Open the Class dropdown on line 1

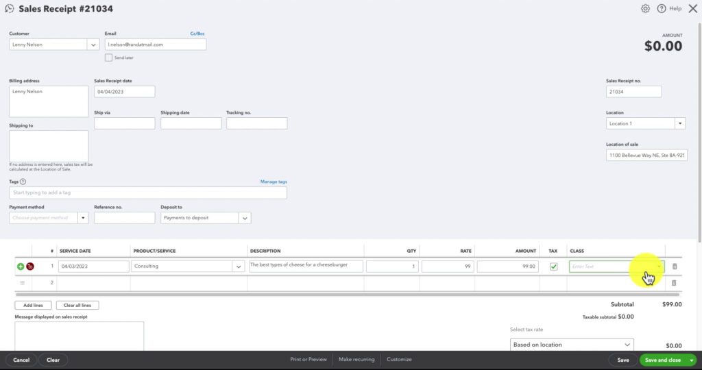(659, 267)
